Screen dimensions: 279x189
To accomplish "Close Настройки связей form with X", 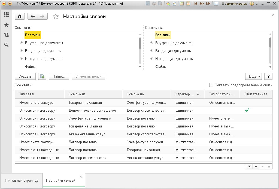I will click(273, 16).
